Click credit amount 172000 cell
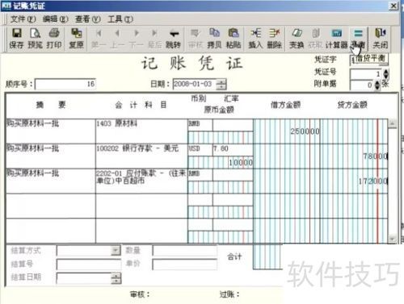The width and height of the screenshot is (404, 304). click(x=354, y=181)
